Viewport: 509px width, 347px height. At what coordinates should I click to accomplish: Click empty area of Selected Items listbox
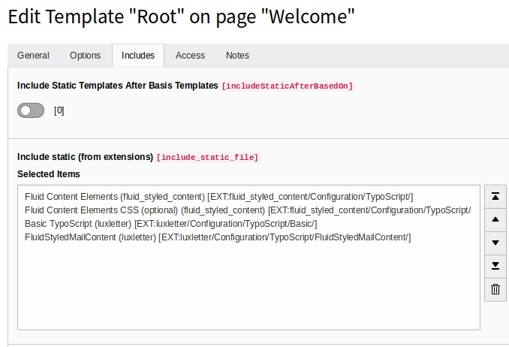[x=248, y=286]
